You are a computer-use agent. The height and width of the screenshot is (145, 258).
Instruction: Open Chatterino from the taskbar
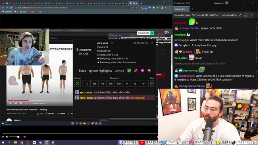click(x=47, y=142)
